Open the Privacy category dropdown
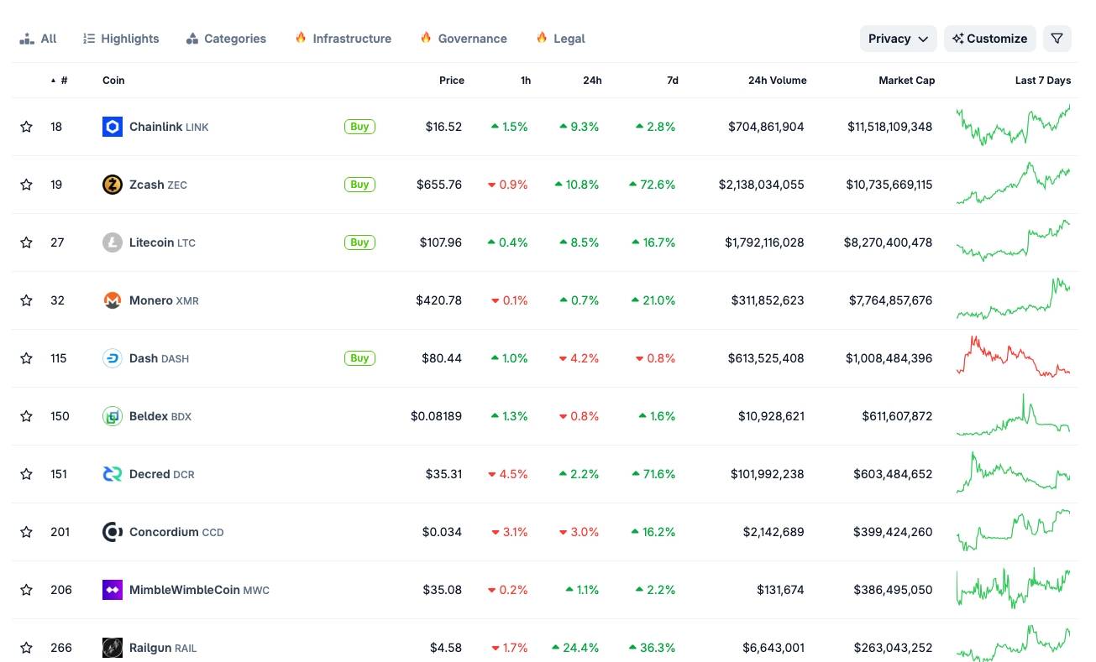Image resolution: width=1096 pixels, height=662 pixels. (x=897, y=39)
